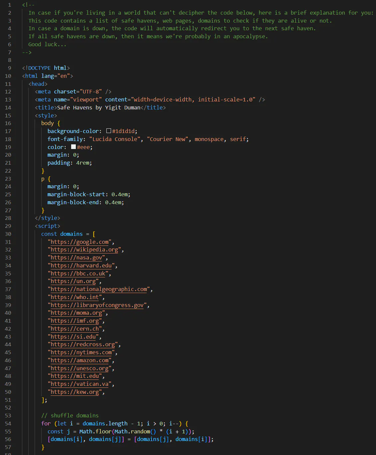The height and width of the screenshot is (455, 376).
Task: Open the https://nasa.gov link
Action: 76,257
